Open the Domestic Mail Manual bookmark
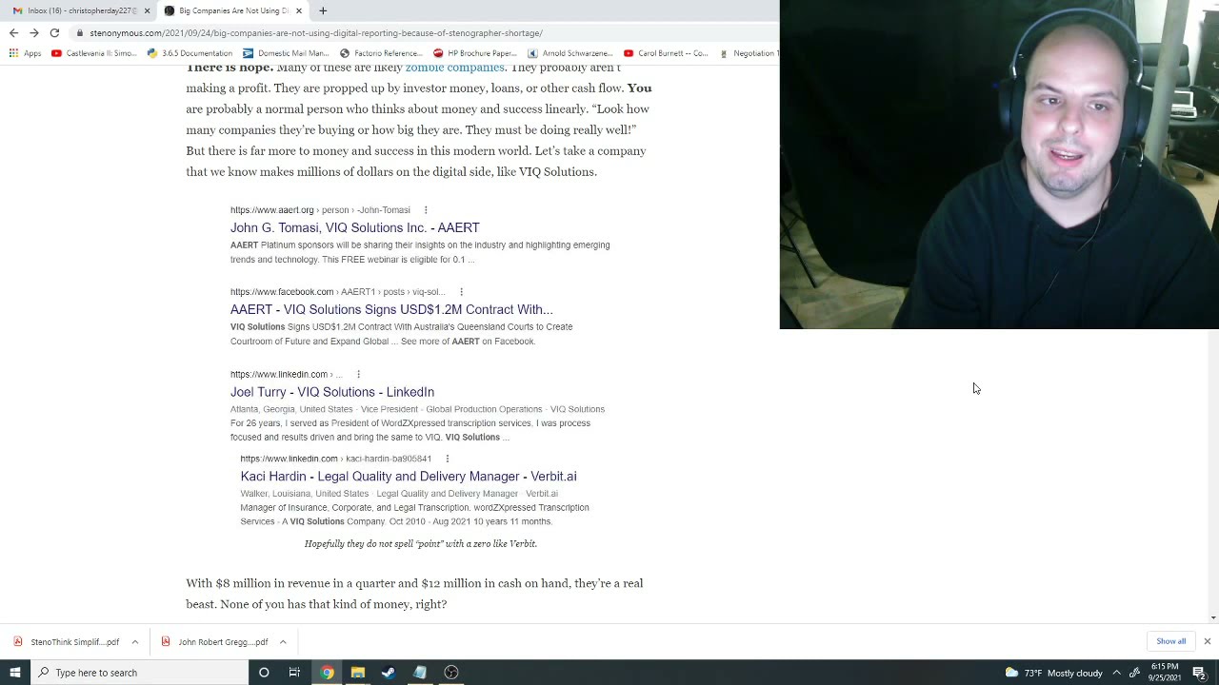The width and height of the screenshot is (1219, 685). click(x=286, y=53)
